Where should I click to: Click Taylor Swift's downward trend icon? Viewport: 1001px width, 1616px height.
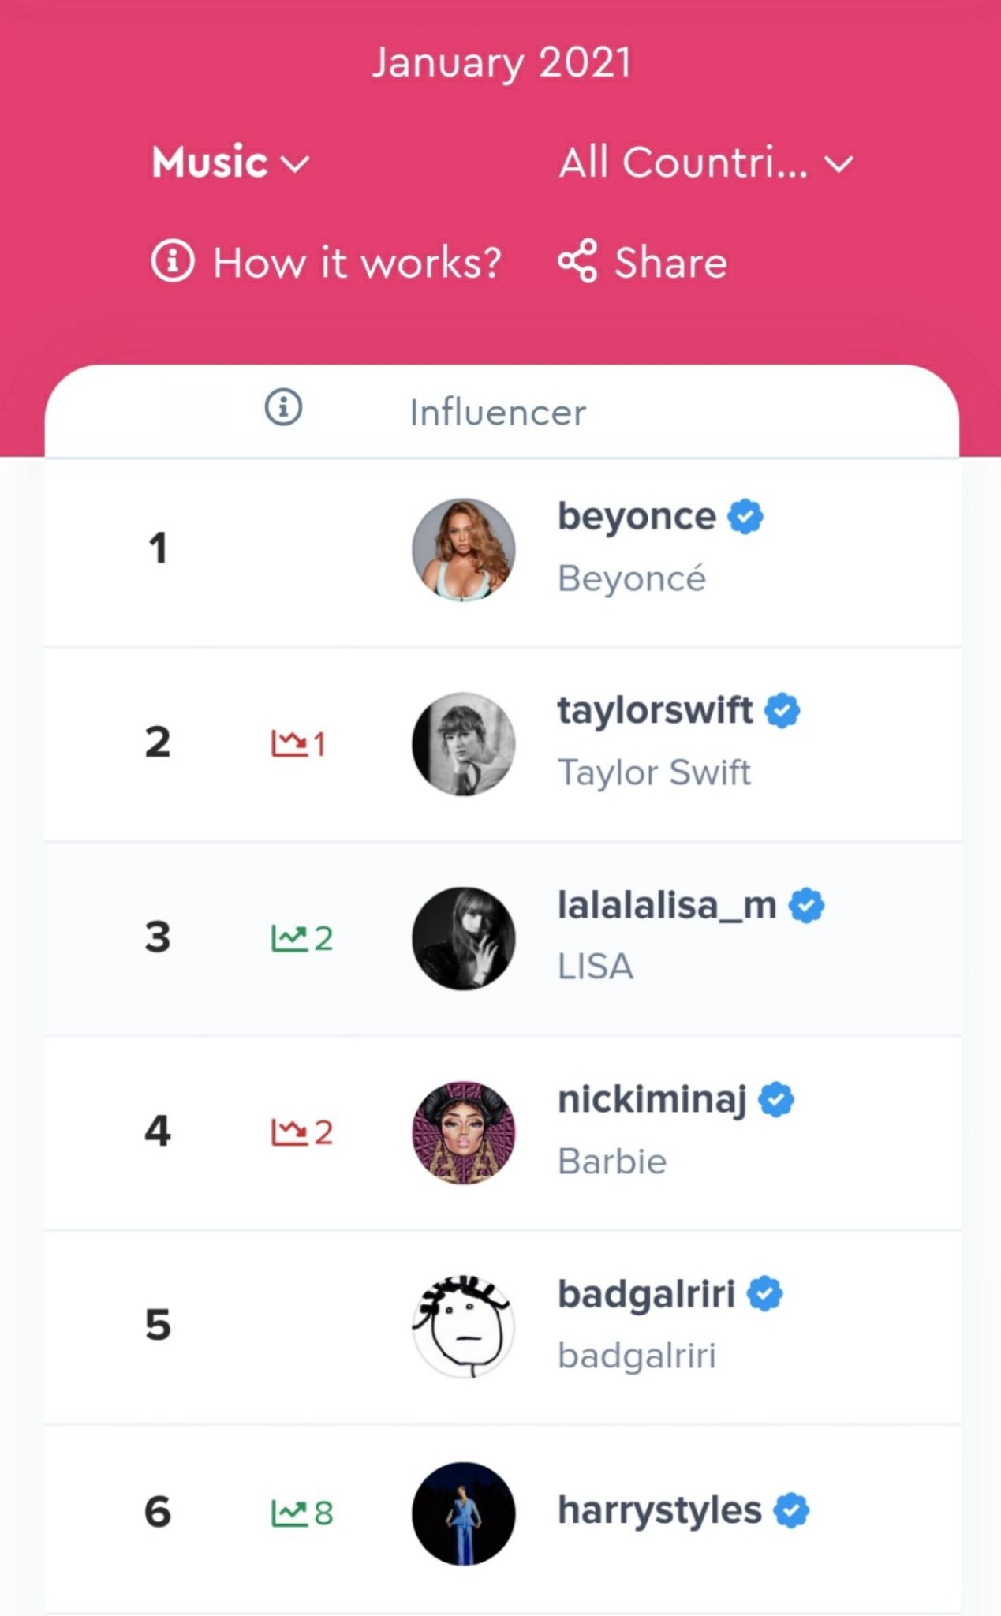(289, 743)
